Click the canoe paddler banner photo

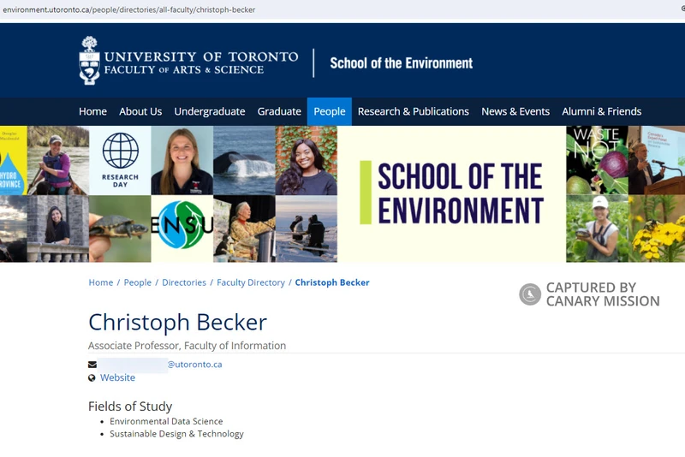click(58, 161)
